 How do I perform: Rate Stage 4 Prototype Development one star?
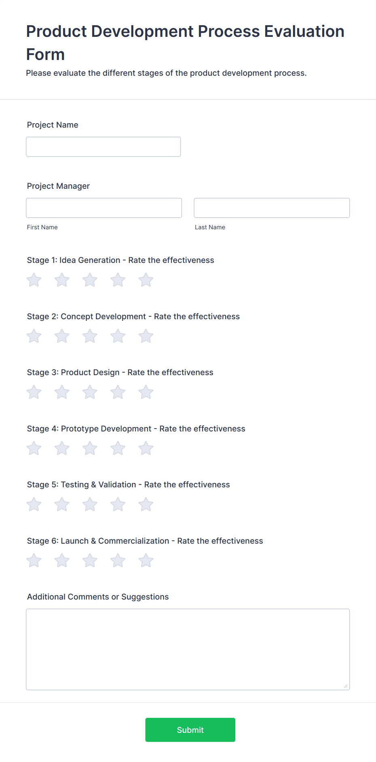pyautogui.click(x=34, y=448)
